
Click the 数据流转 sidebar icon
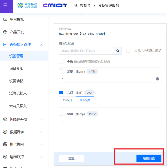[x=5, y=132]
